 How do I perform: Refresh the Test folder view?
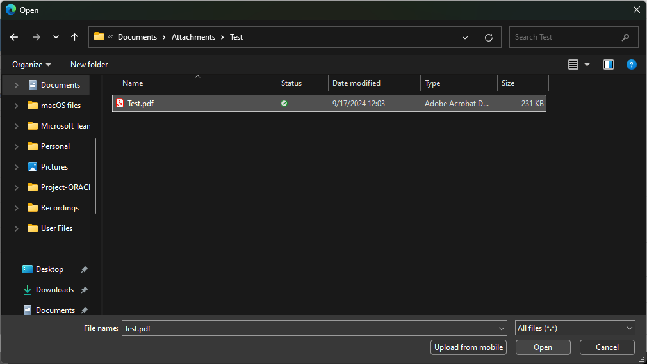(489, 37)
